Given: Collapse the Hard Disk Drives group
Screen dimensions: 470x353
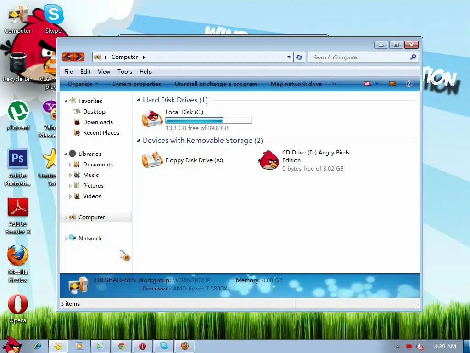Looking at the screenshot, I should tap(138, 100).
